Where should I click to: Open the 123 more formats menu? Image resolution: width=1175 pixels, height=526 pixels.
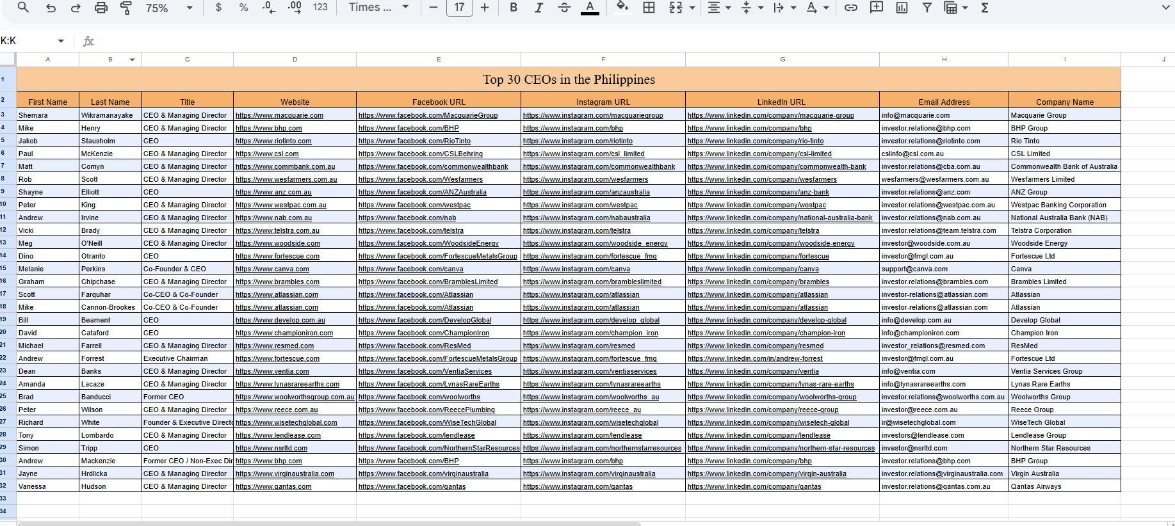click(x=320, y=8)
